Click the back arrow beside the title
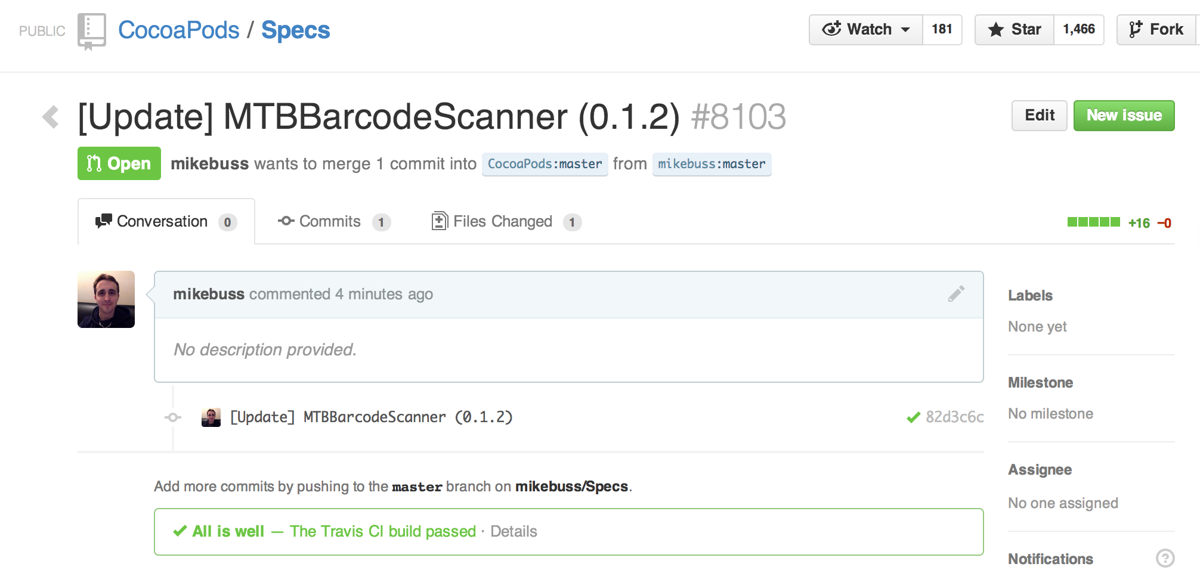This screenshot has height=576, width=1200. pyautogui.click(x=51, y=117)
